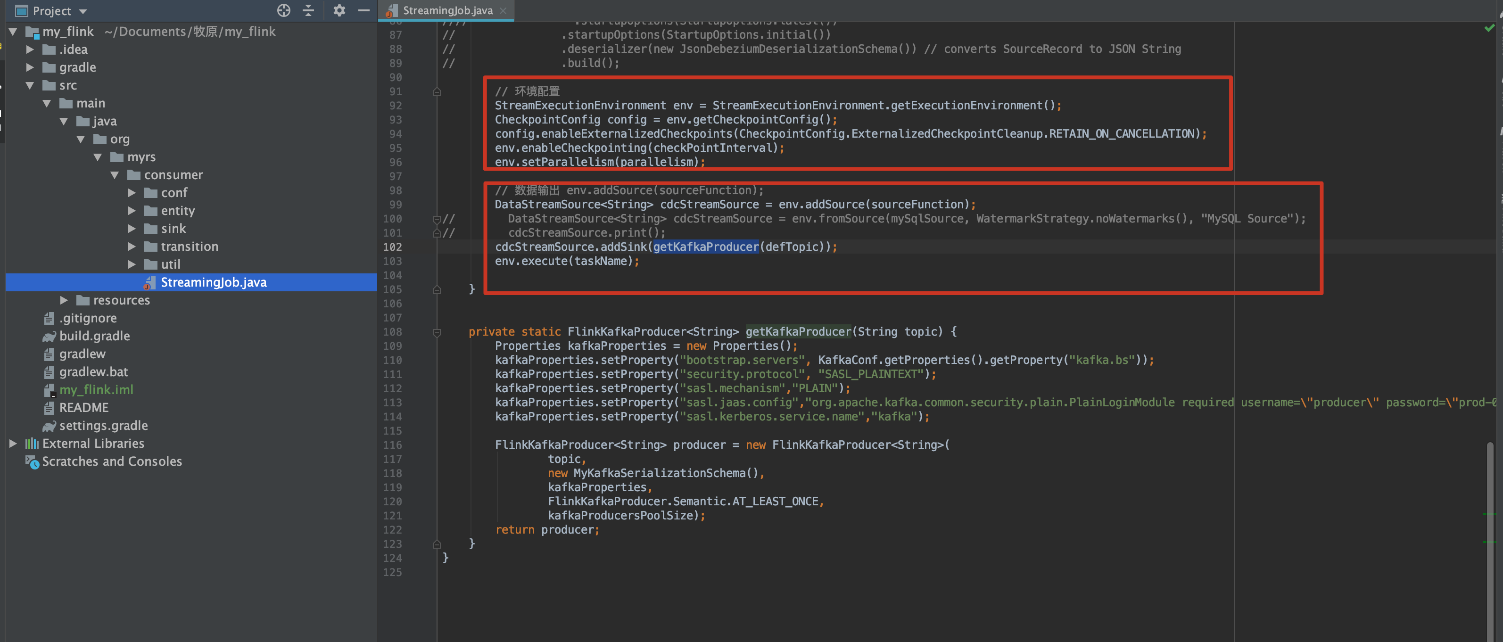Viewport: 1503px width, 642px height.
Task: Fold the getKafkaProducer method at line 108
Action: tap(437, 332)
